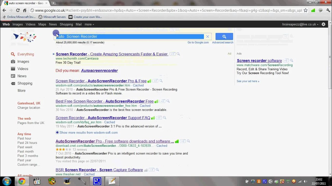Open the Google settings gear

pyautogui.click(x=323, y=24)
